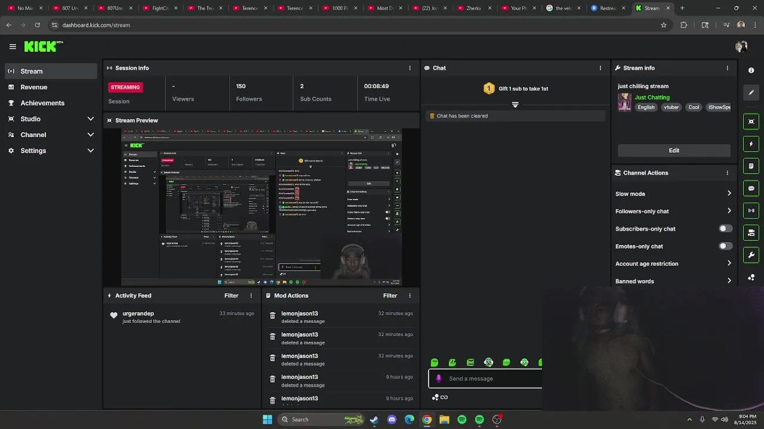Click the English tag
This screenshot has height=429, width=764.
[x=646, y=107]
